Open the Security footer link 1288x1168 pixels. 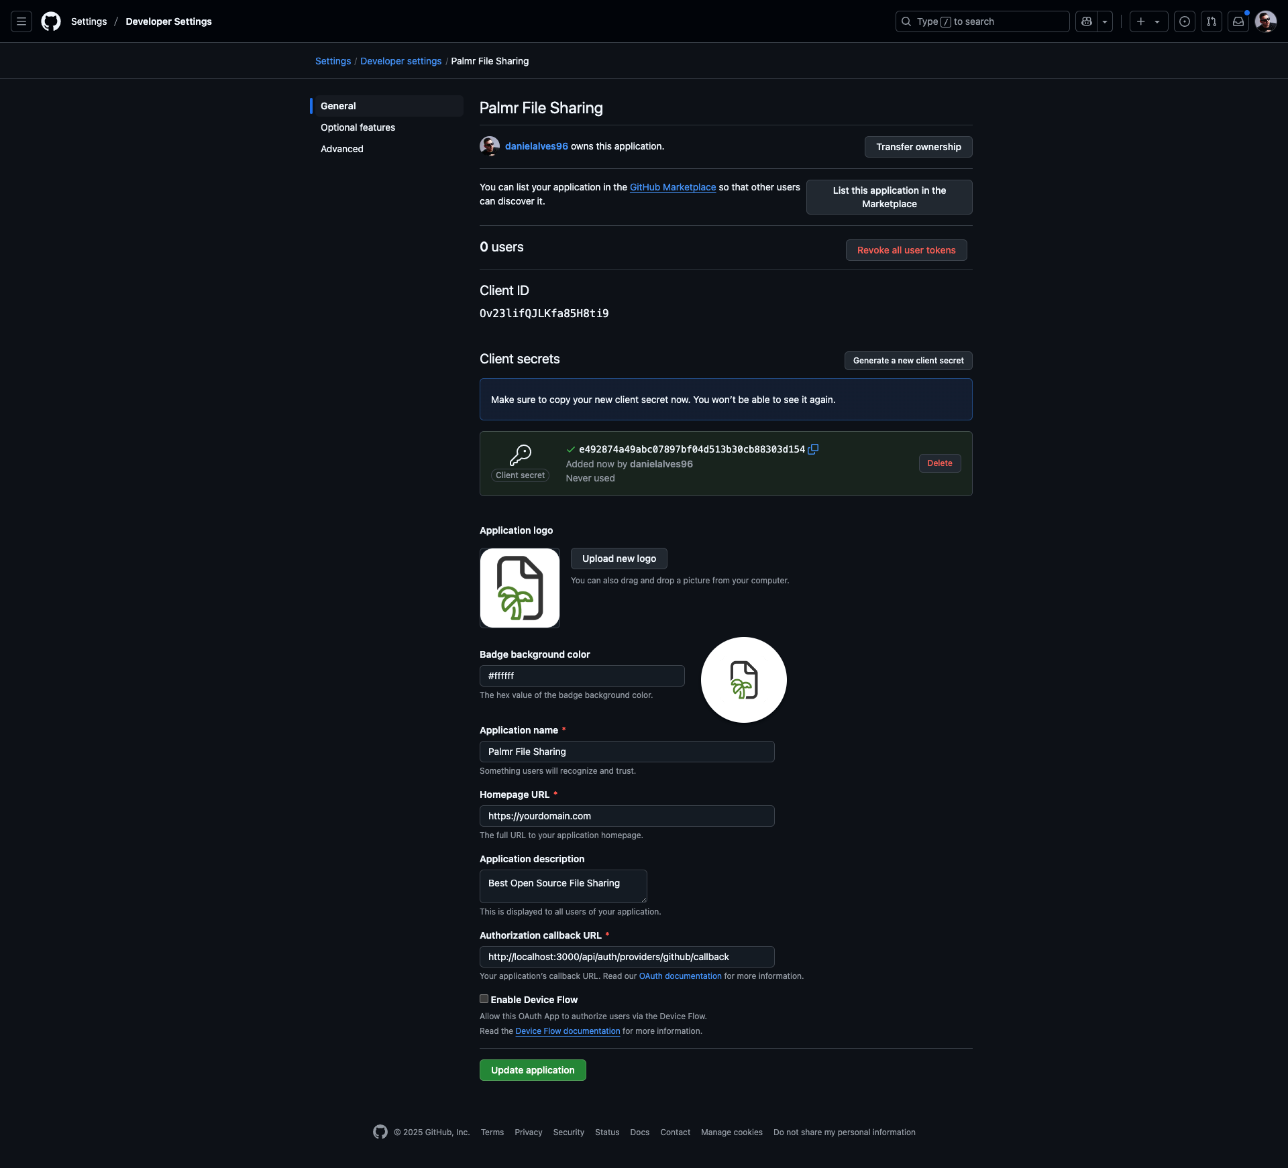click(568, 1132)
